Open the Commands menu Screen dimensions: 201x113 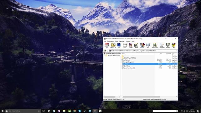click(x=110, y=41)
